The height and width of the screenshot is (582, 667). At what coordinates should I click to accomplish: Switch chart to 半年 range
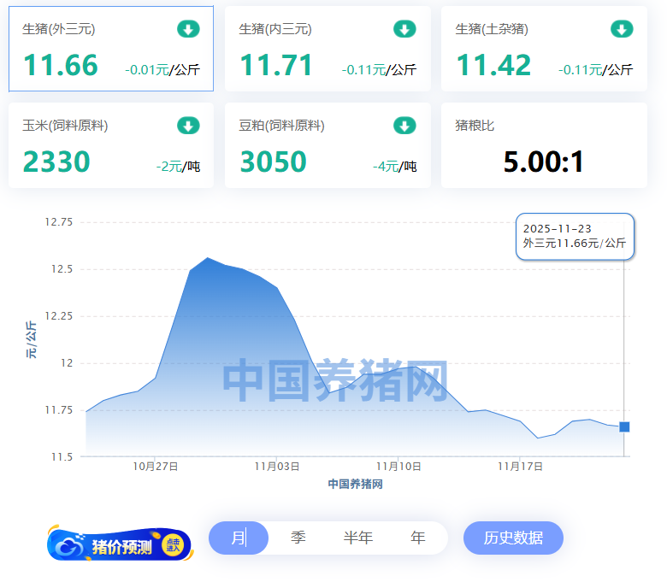[x=357, y=538]
